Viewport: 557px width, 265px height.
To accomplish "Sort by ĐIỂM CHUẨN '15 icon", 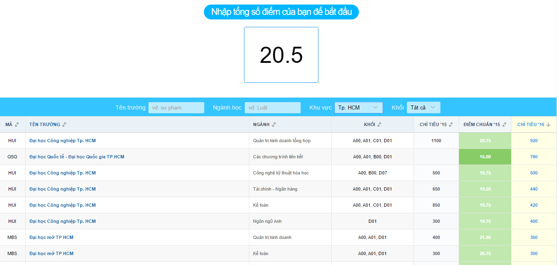I will click(504, 124).
